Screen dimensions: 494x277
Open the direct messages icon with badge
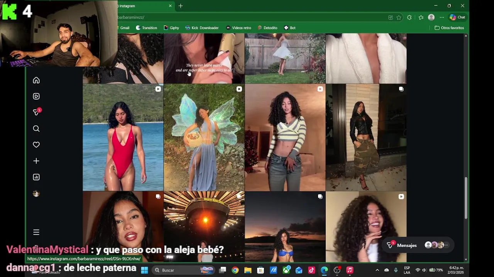point(37,112)
